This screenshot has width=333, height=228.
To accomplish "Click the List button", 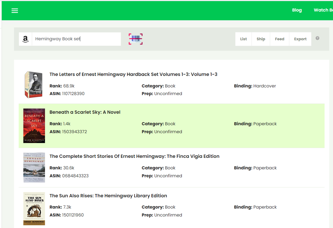I will 243,39.
